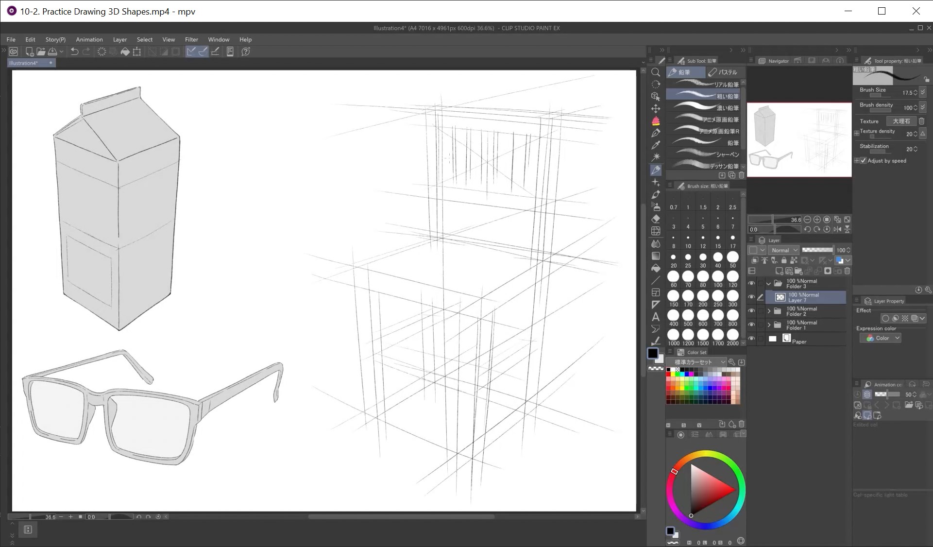Expand Folder 2 in layer list
Viewport: 933px width, 547px height.
coord(769,311)
